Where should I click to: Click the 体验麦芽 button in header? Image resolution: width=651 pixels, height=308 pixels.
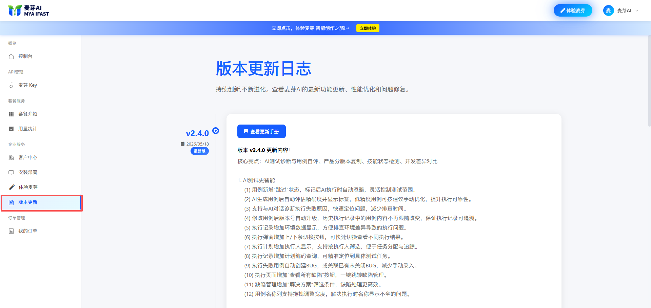pyautogui.click(x=573, y=10)
